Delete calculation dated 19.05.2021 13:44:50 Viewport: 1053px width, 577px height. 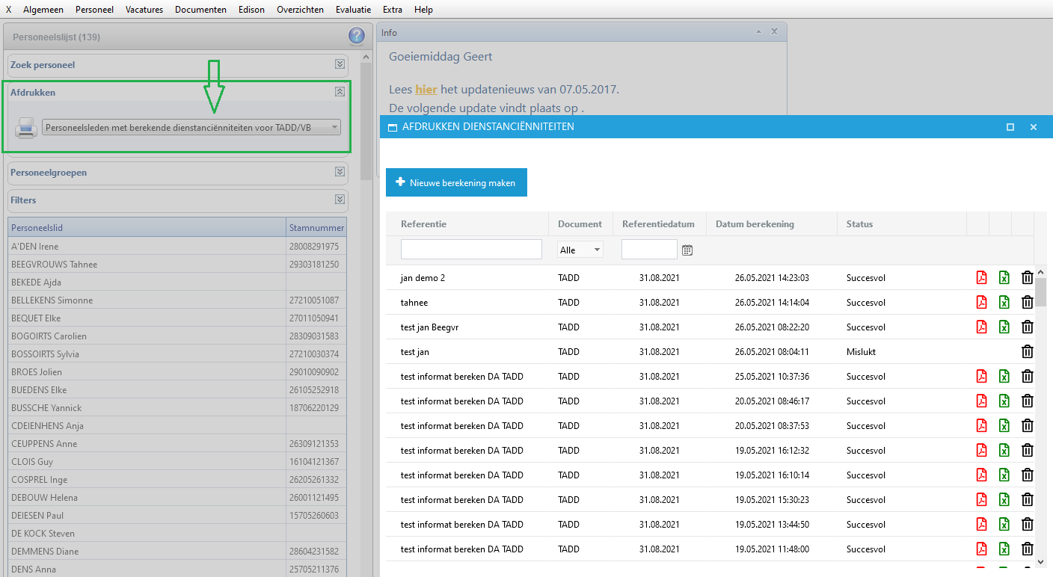click(x=1028, y=525)
